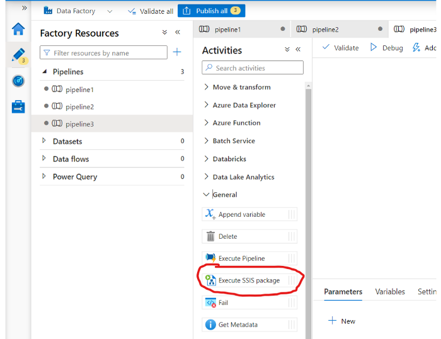Switch to the pipeline2 tab

[325, 29]
